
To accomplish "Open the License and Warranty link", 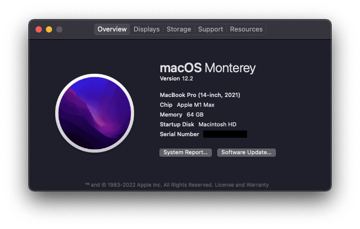I will point(242,185).
